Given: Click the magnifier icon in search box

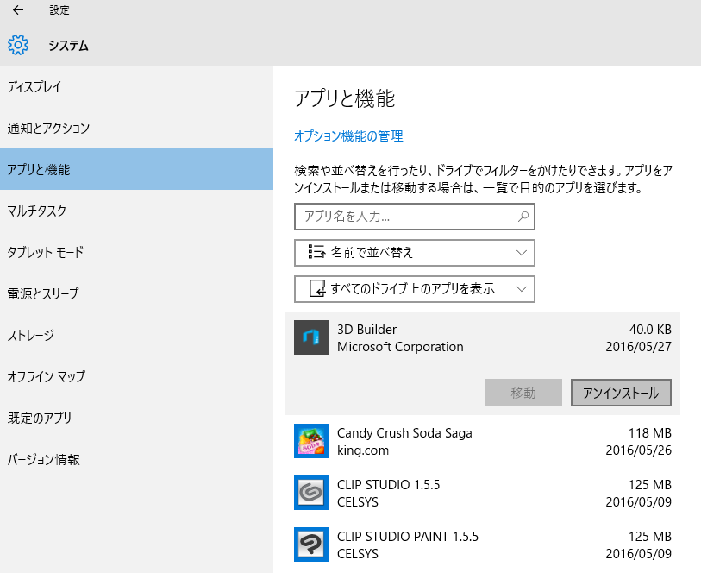Looking at the screenshot, I should [523, 217].
